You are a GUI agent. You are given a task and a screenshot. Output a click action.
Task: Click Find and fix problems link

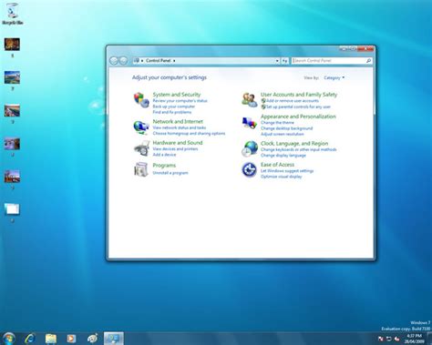172,112
